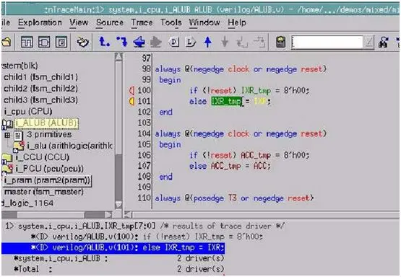Click the hierarchy tree horizontal scroll-right arrow
The width and height of the screenshot is (401, 277).
pos(108,215)
